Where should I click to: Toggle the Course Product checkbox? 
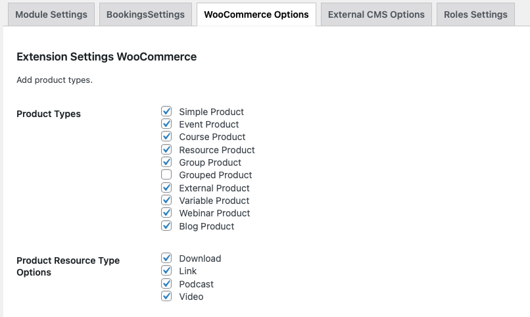click(166, 136)
